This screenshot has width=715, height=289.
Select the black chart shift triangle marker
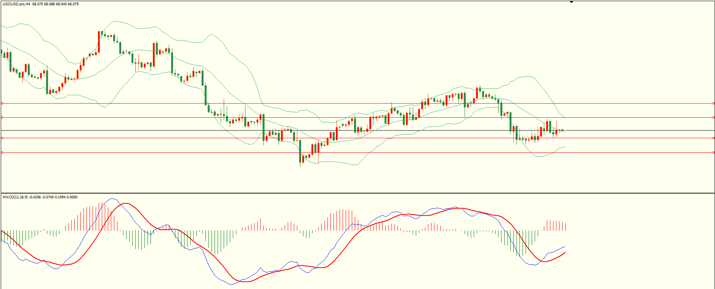click(571, 2)
